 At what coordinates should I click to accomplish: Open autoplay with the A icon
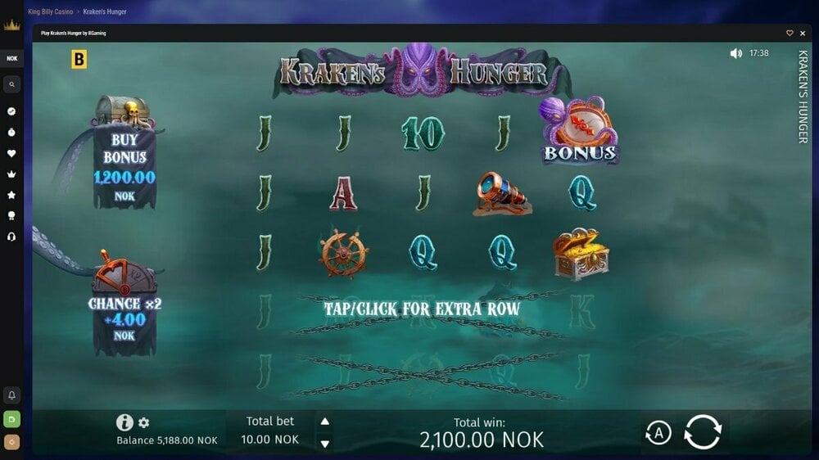coord(658,433)
